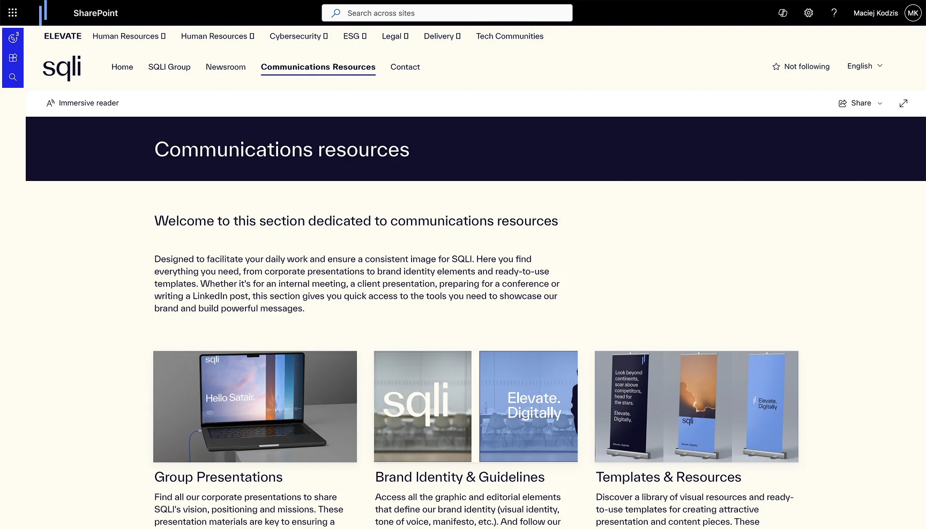Open the MK account avatar
This screenshot has width=926, height=529.
coord(913,13)
